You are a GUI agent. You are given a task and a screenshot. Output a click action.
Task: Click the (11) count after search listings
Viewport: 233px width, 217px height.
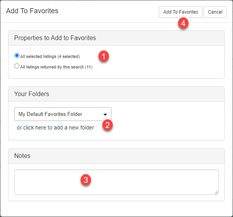pyautogui.click(x=89, y=67)
